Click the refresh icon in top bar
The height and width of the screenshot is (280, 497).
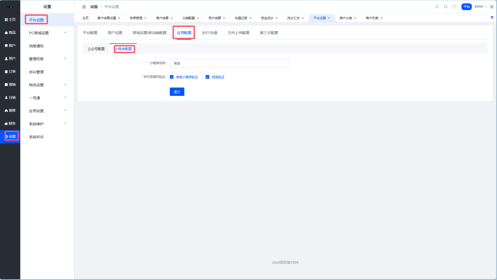437,7
